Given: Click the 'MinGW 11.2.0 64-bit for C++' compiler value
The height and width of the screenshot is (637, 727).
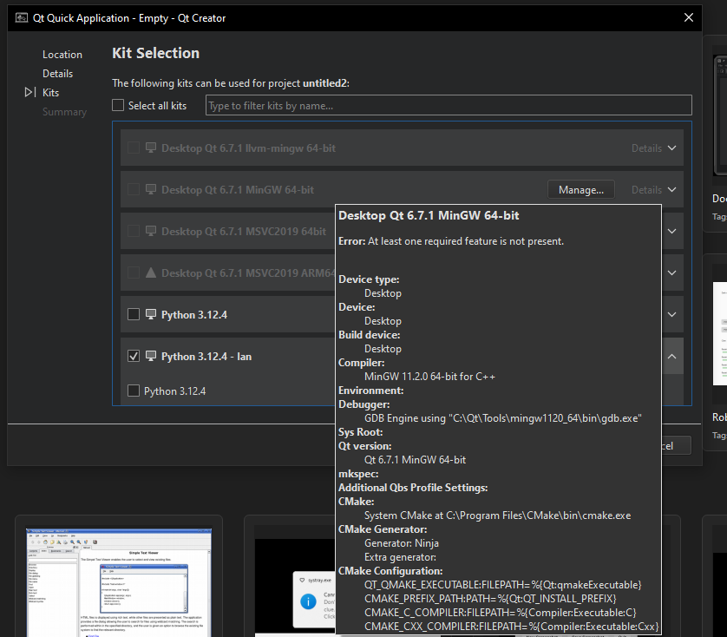Looking at the screenshot, I should tap(429, 377).
